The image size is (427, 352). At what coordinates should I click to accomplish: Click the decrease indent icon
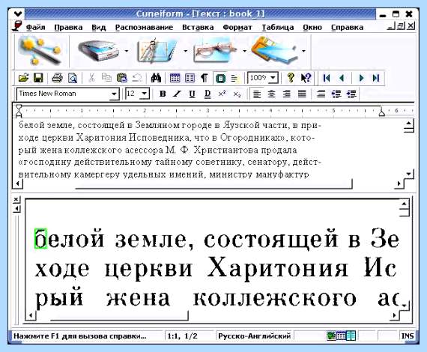click(336, 94)
